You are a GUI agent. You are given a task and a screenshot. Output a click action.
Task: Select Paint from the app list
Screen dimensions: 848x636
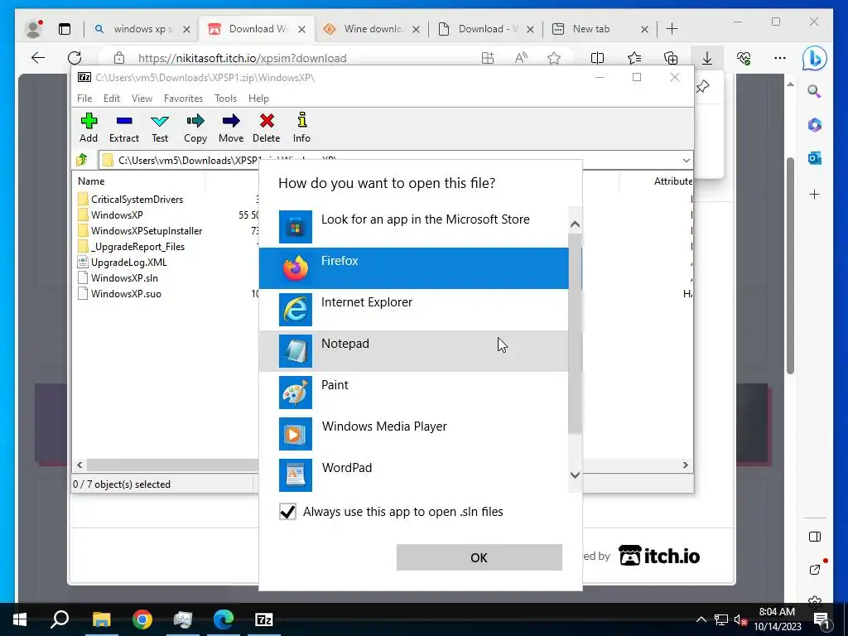click(414, 392)
